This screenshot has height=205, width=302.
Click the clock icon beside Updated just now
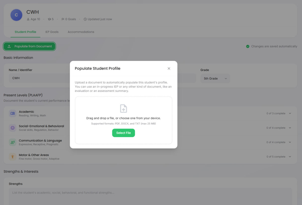pos(85,19)
